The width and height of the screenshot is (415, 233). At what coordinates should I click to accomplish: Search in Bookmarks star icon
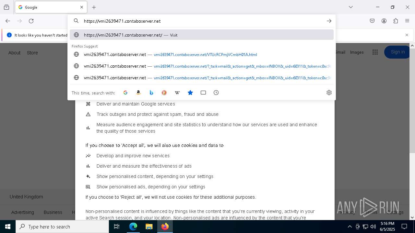click(190, 93)
